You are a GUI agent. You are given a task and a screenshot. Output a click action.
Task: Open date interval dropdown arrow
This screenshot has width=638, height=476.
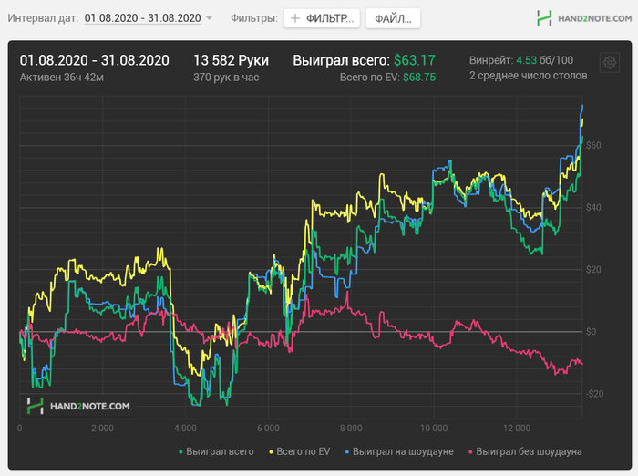click(x=209, y=18)
